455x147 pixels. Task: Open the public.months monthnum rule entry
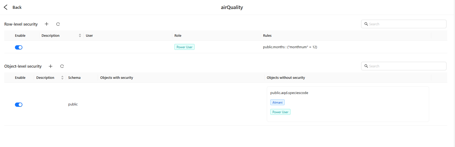click(290, 47)
